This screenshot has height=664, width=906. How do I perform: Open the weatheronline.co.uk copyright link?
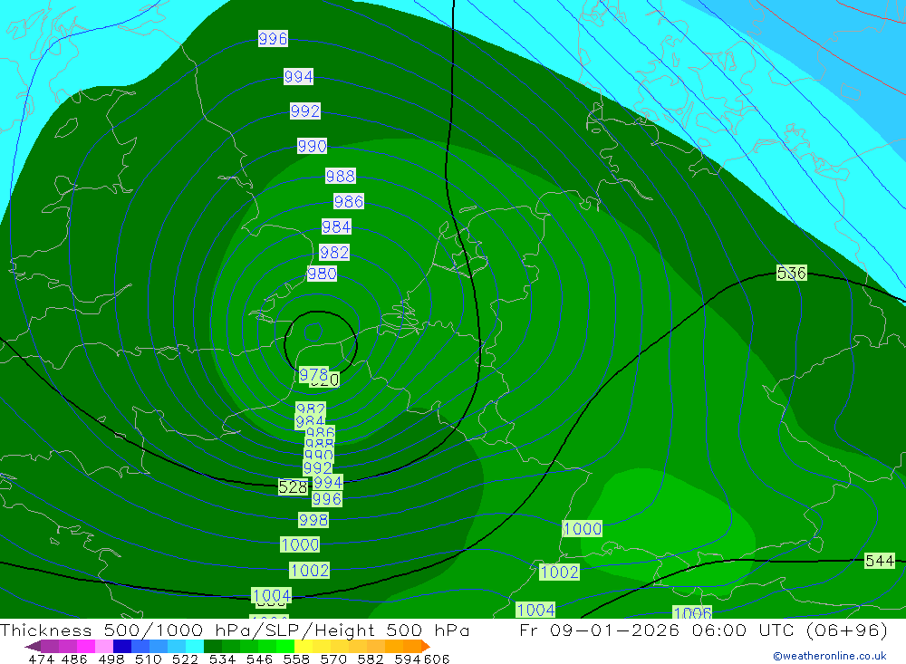830,656
